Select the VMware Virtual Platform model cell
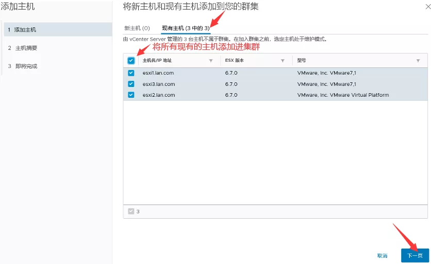The height and width of the screenshot is (264, 431). tap(343, 95)
